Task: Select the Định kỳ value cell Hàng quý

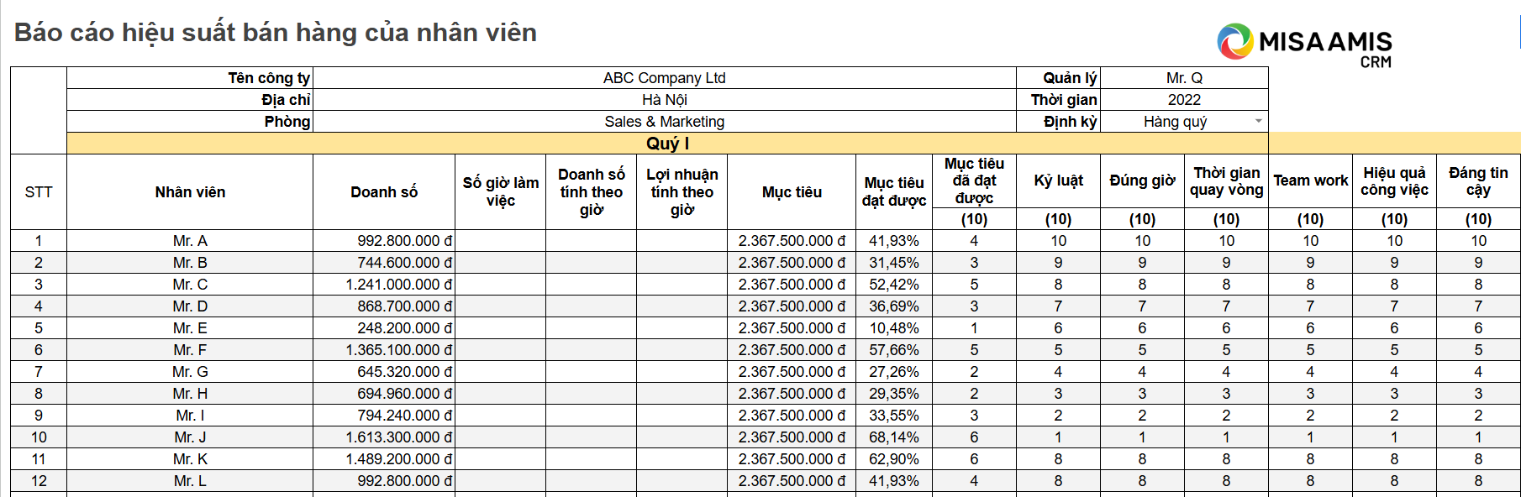Action: click(1184, 122)
